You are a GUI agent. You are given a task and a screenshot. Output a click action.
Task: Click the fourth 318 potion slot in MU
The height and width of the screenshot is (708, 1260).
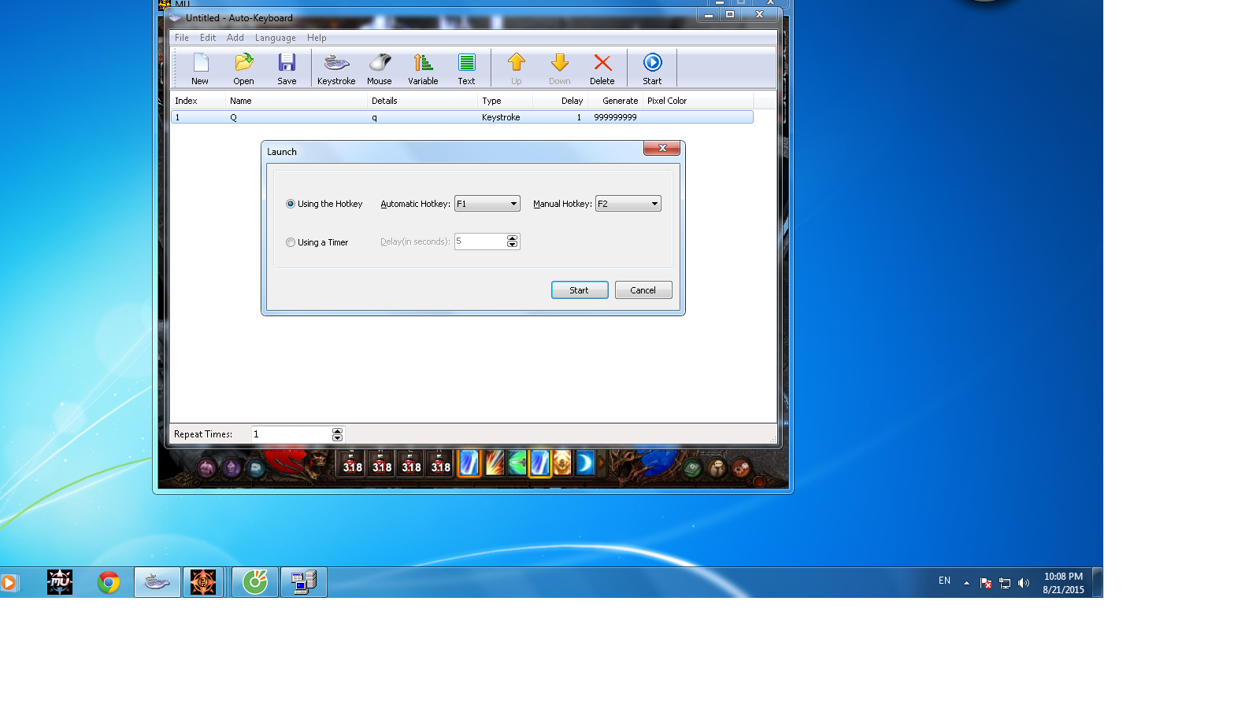[x=440, y=463]
